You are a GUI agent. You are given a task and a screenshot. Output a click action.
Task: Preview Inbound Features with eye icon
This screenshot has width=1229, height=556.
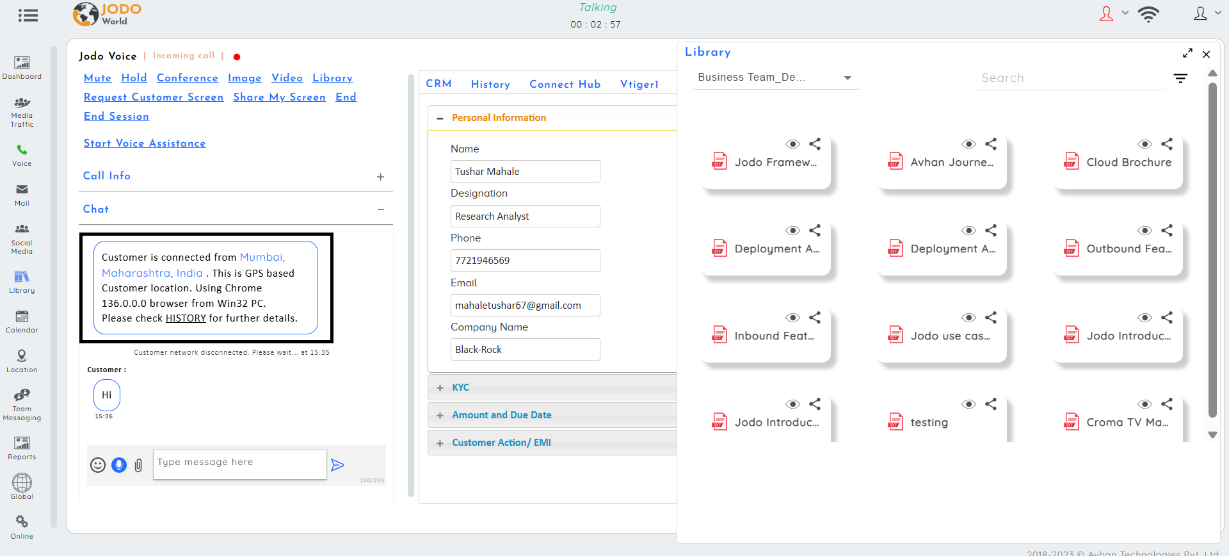[792, 318]
